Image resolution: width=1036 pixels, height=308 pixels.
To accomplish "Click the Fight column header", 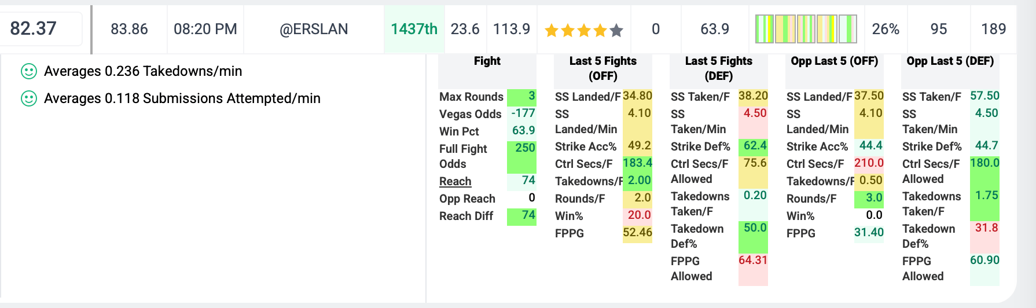I will [487, 61].
